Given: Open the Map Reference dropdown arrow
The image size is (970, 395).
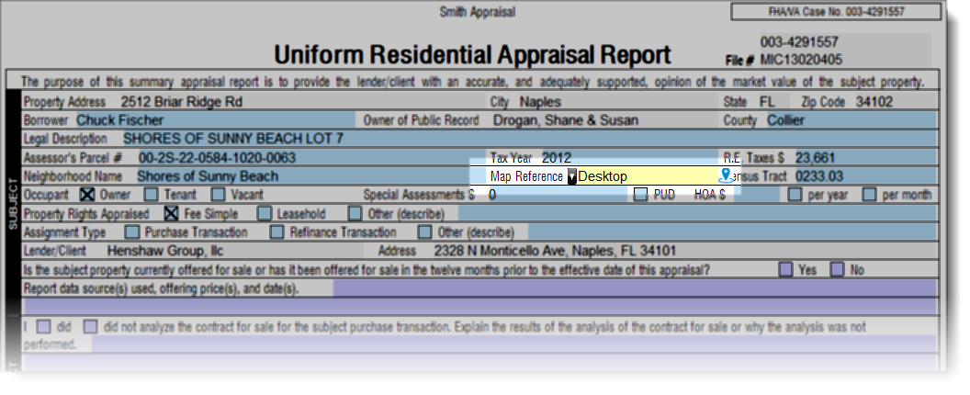Looking at the screenshot, I should tap(571, 176).
